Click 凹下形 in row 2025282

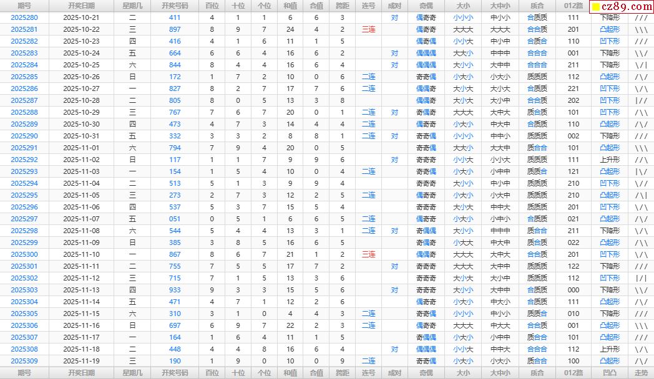tap(610, 41)
